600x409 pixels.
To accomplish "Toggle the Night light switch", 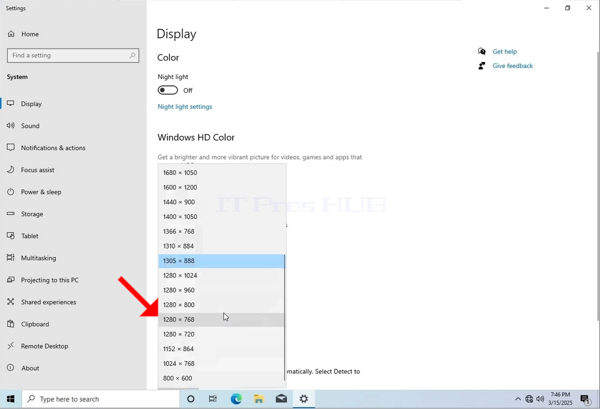I will pyautogui.click(x=168, y=90).
